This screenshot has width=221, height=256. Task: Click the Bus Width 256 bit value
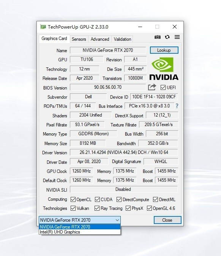coord(162,134)
